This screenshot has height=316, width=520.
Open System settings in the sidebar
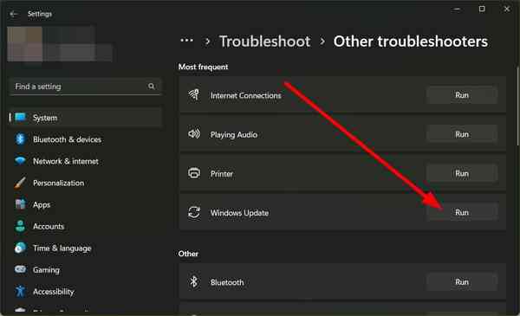pyautogui.click(x=86, y=118)
